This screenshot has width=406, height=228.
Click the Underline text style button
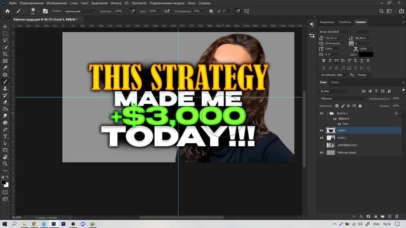pos(362,61)
